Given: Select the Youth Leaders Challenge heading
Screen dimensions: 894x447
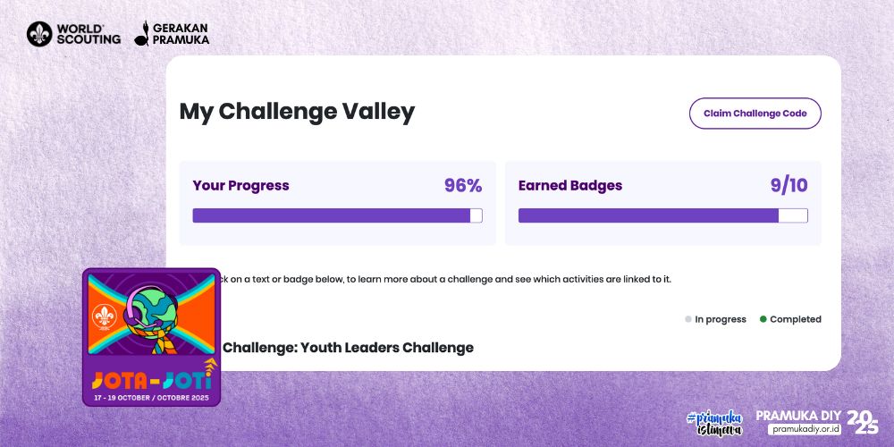Looking at the screenshot, I should pyautogui.click(x=348, y=348).
